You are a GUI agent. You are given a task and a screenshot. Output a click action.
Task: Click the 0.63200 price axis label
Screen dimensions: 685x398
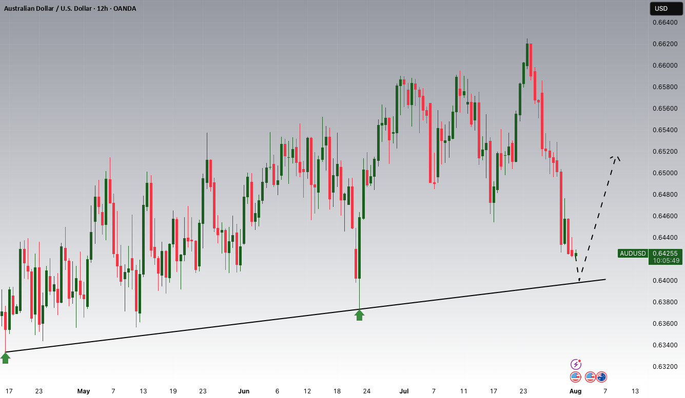click(x=666, y=367)
